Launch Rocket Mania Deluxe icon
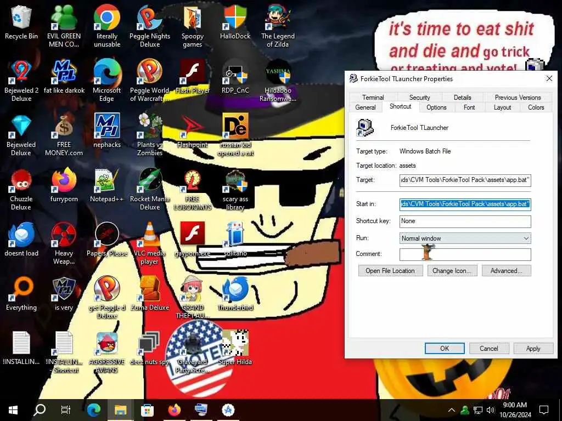The height and width of the screenshot is (421, 562). 150,189
